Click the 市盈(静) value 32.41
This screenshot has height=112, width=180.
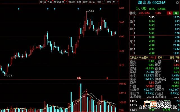pos(150,97)
